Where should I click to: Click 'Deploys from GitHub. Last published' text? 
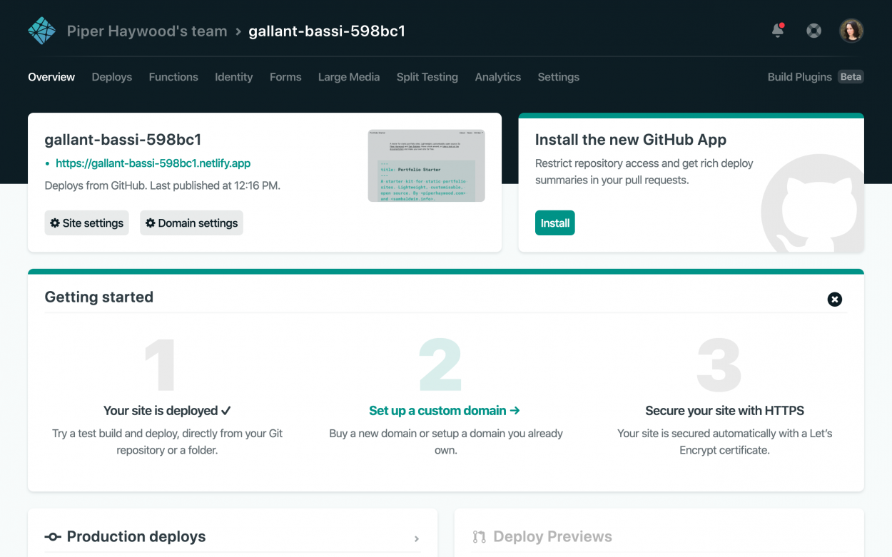click(163, 185)
